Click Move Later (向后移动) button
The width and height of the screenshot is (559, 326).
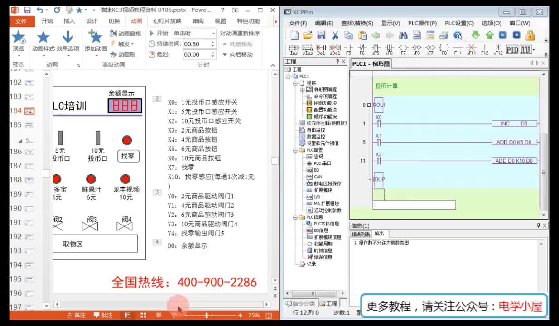237,54
